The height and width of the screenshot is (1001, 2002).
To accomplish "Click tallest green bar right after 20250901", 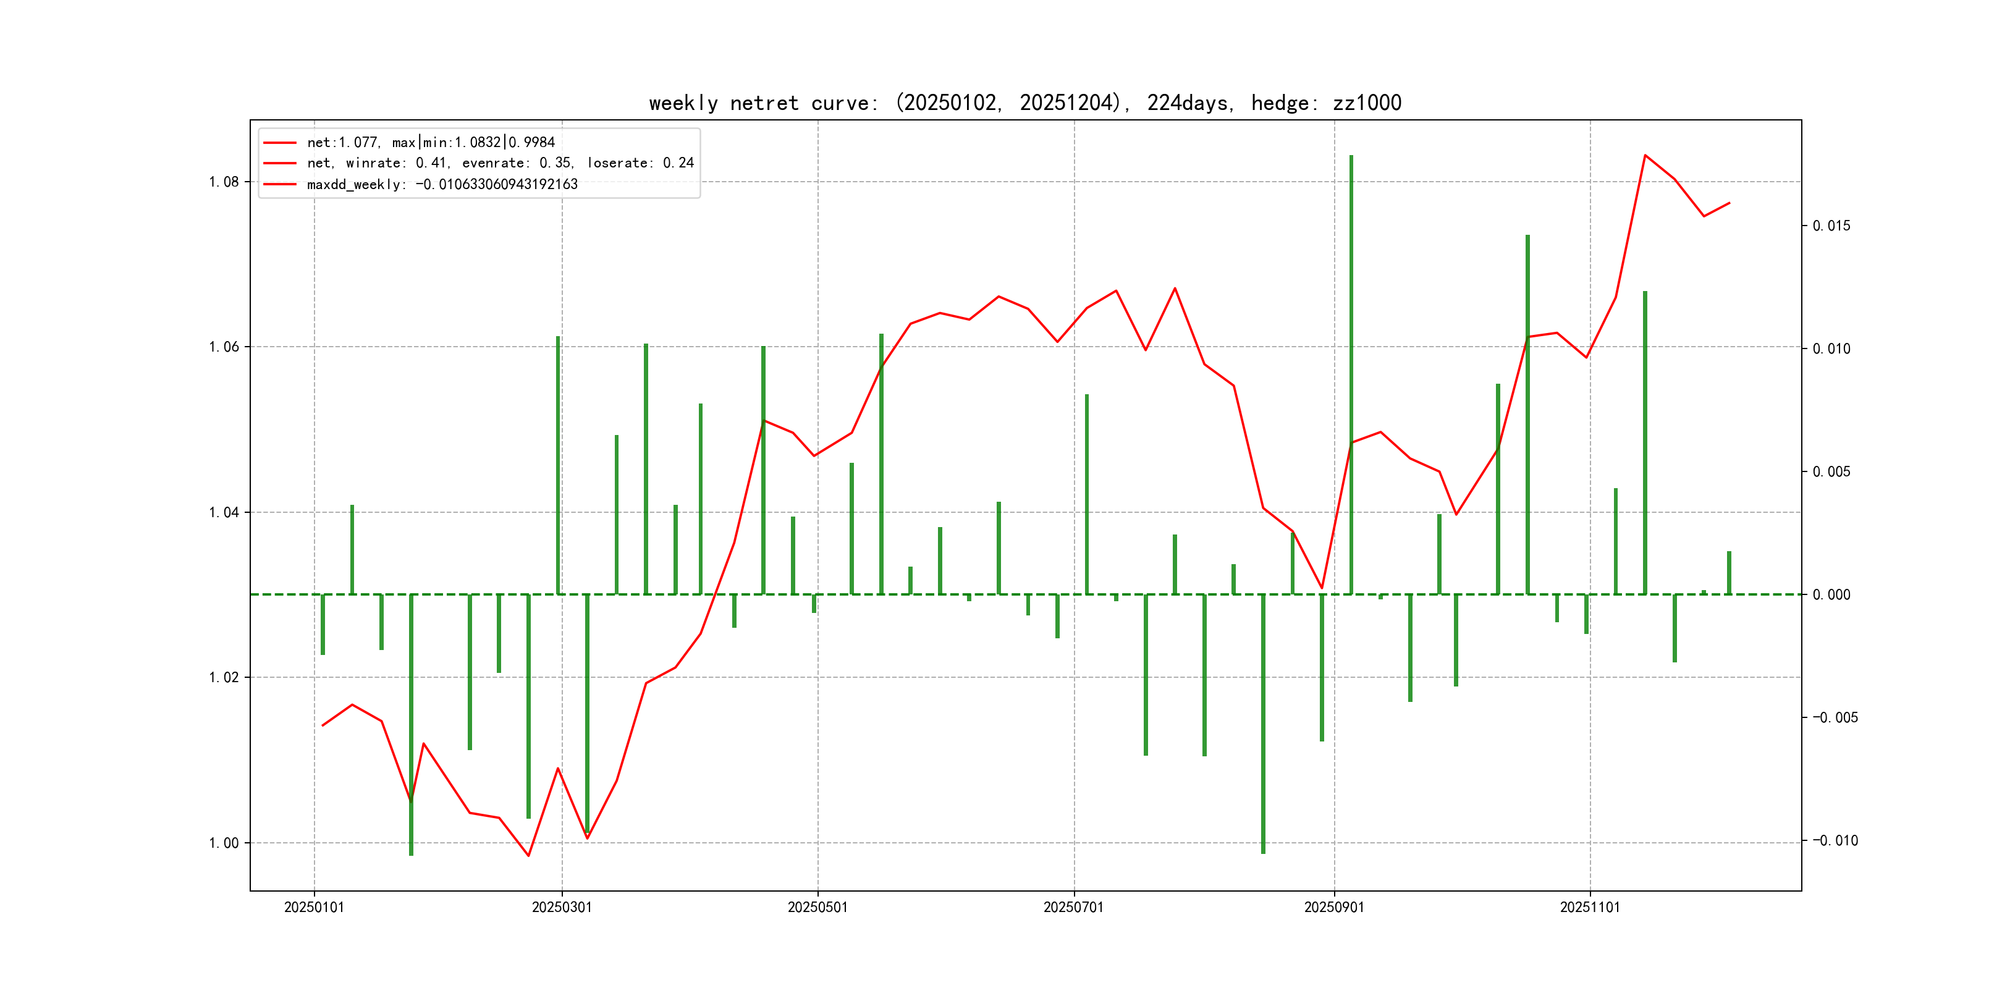I will click(x=1351, y=373).
